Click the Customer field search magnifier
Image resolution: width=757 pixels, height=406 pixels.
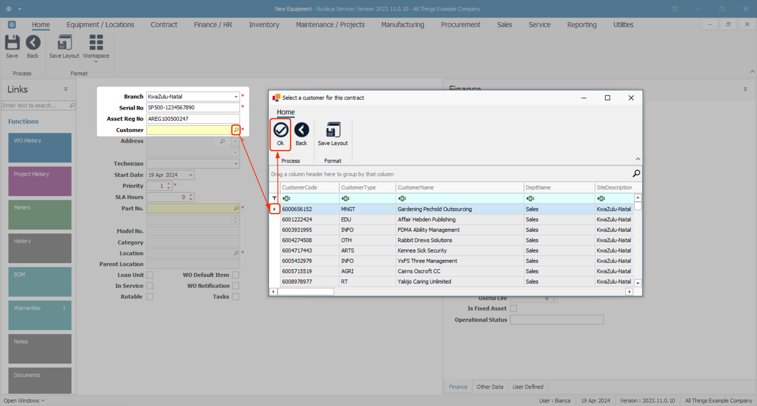(x=236, y=130)
